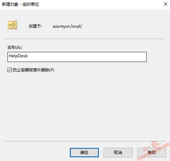Click the separator line above button row
170x161 pixels.
(85, 141)
